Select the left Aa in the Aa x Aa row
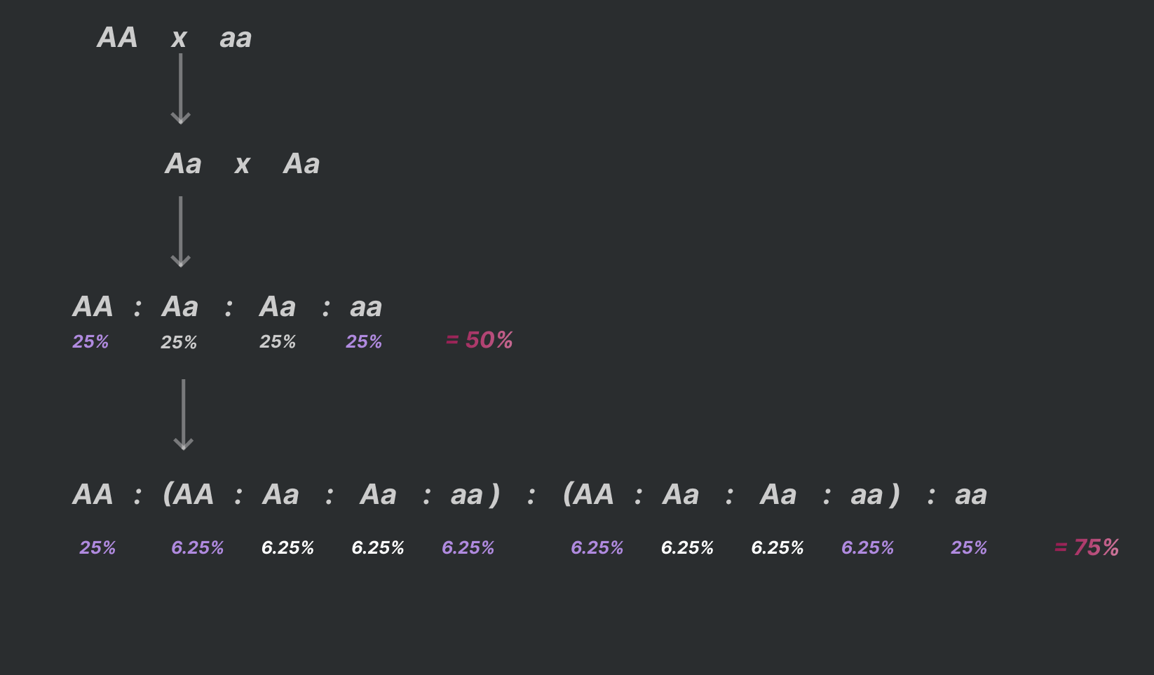 tap(183, 164)
